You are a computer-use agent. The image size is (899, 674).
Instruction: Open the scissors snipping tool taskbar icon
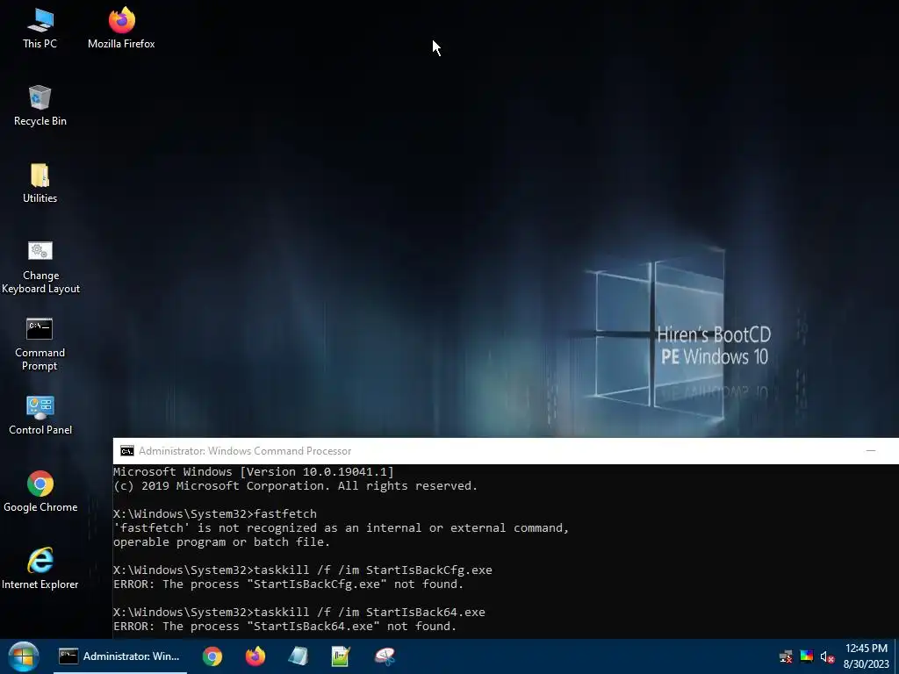click(385, 656)
